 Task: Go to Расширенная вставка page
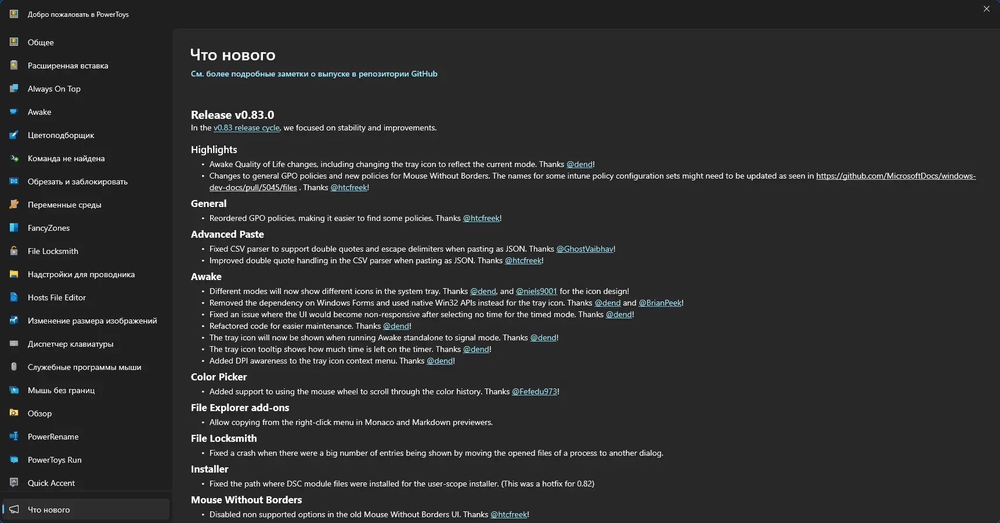point(67,66)
